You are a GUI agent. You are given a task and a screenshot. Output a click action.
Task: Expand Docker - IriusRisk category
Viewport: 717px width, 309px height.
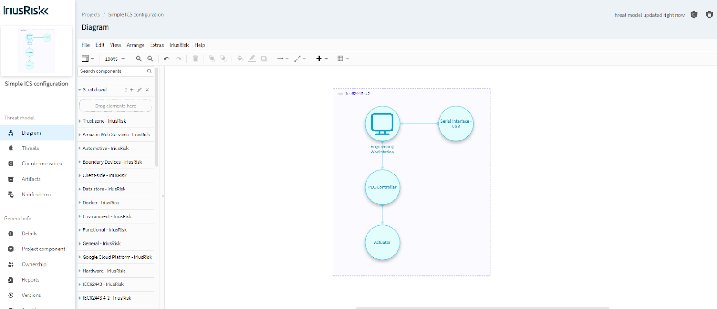[x=116, y=203]
